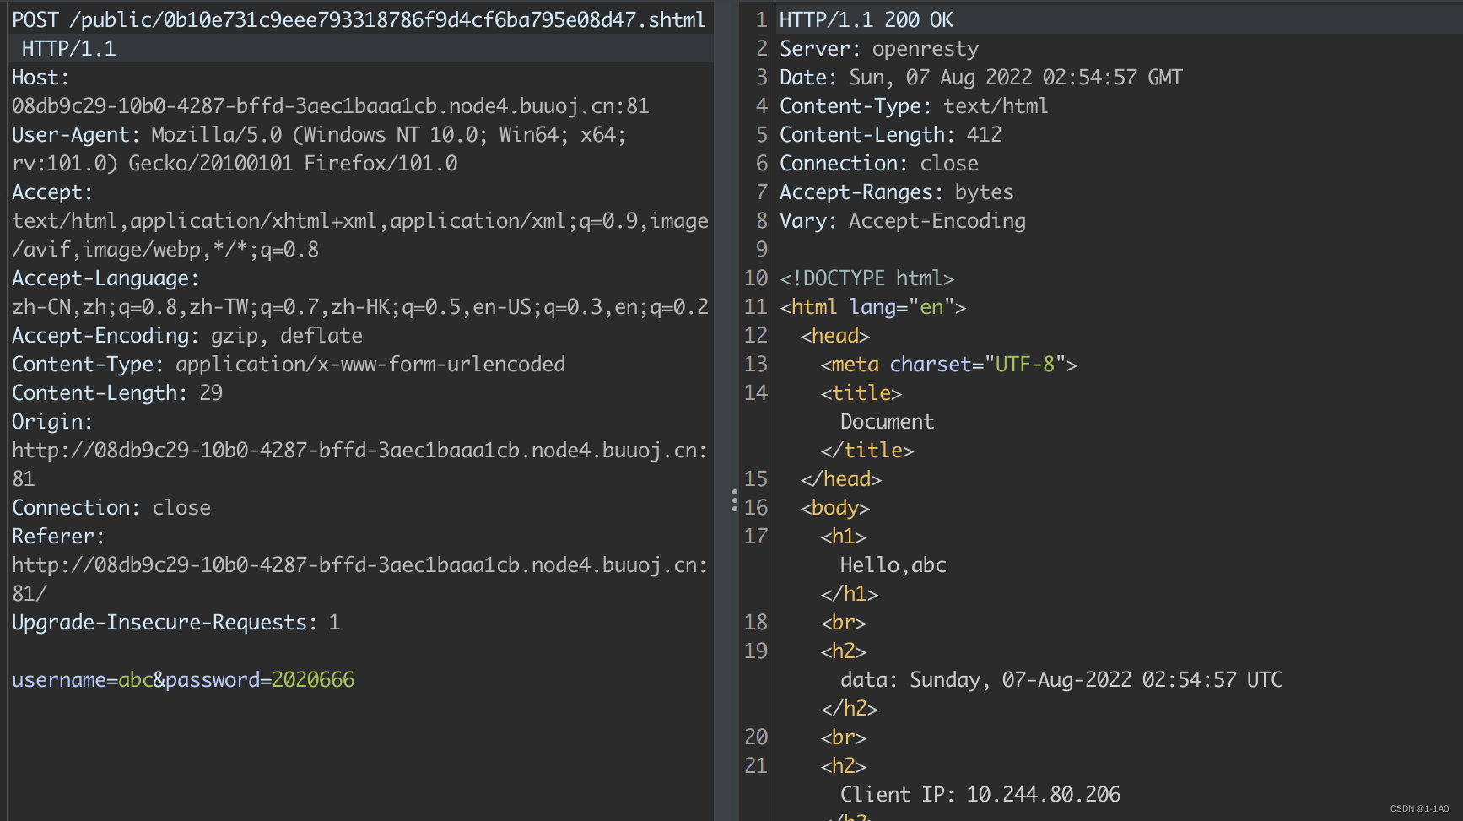The width and height of the screenshot is (1463, 821).
Task: Click the Upgrade-Insecure-Requests header line
Action: [175, 623]
